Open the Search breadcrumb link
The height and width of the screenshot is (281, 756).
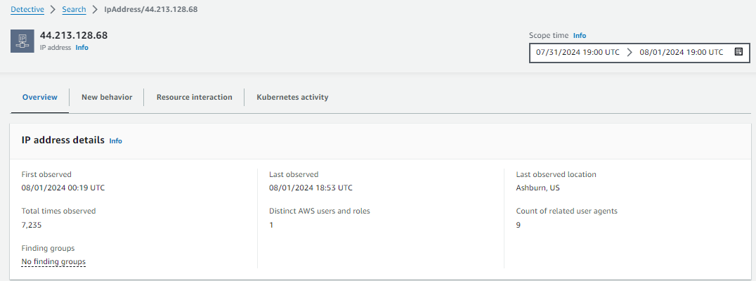click(x=74, y=9)
